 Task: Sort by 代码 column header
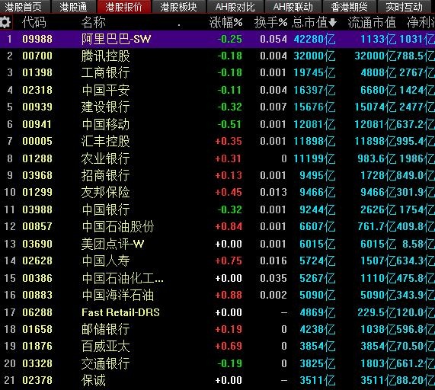pos(34,22)
